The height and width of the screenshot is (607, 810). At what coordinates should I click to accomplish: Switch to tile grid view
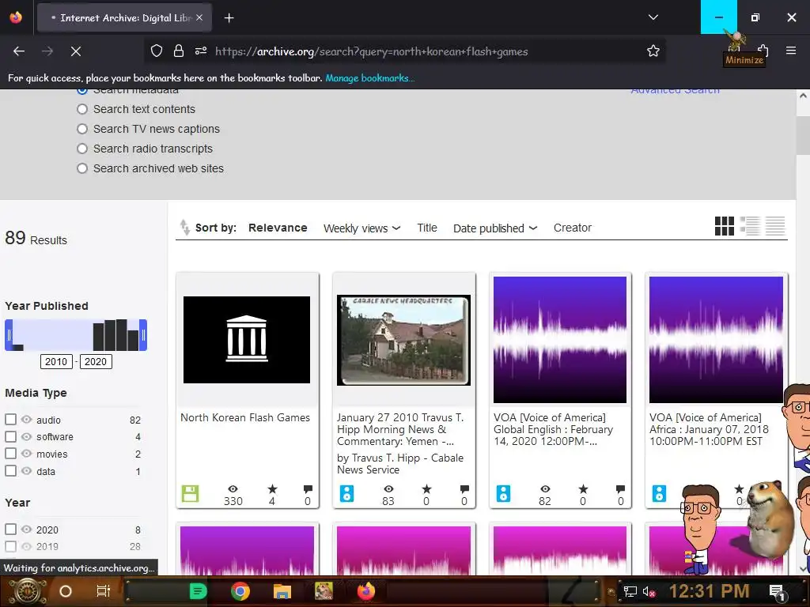pos(725,225)
